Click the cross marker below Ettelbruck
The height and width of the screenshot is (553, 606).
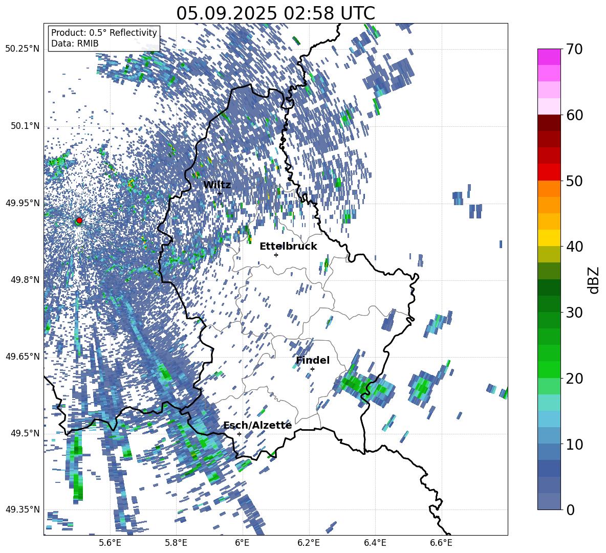[x=276, y=255]
